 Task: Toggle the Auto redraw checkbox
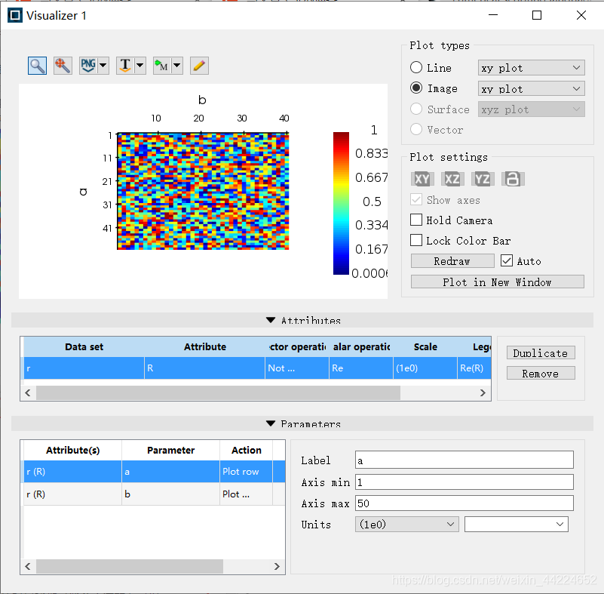(507, 260)
